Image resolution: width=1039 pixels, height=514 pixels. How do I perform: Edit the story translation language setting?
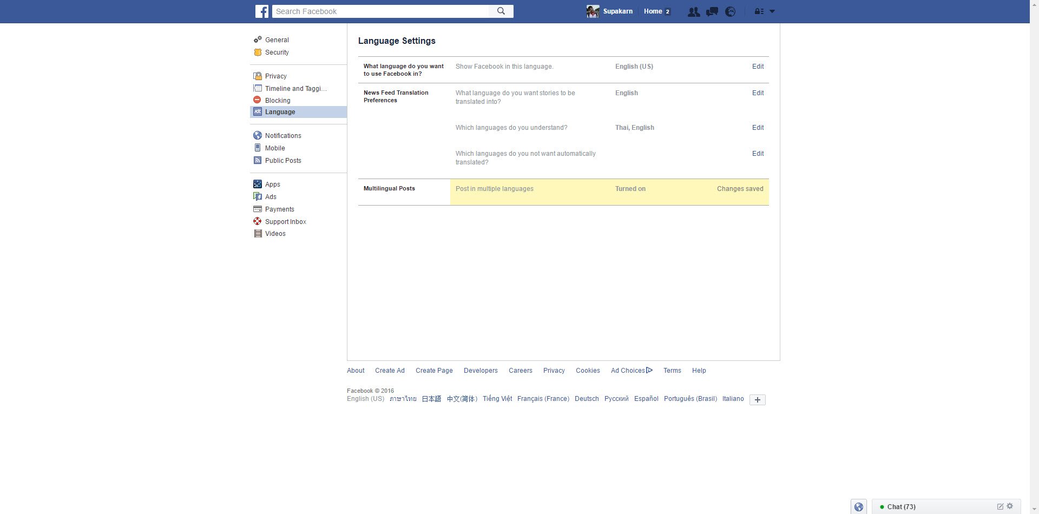758,93
